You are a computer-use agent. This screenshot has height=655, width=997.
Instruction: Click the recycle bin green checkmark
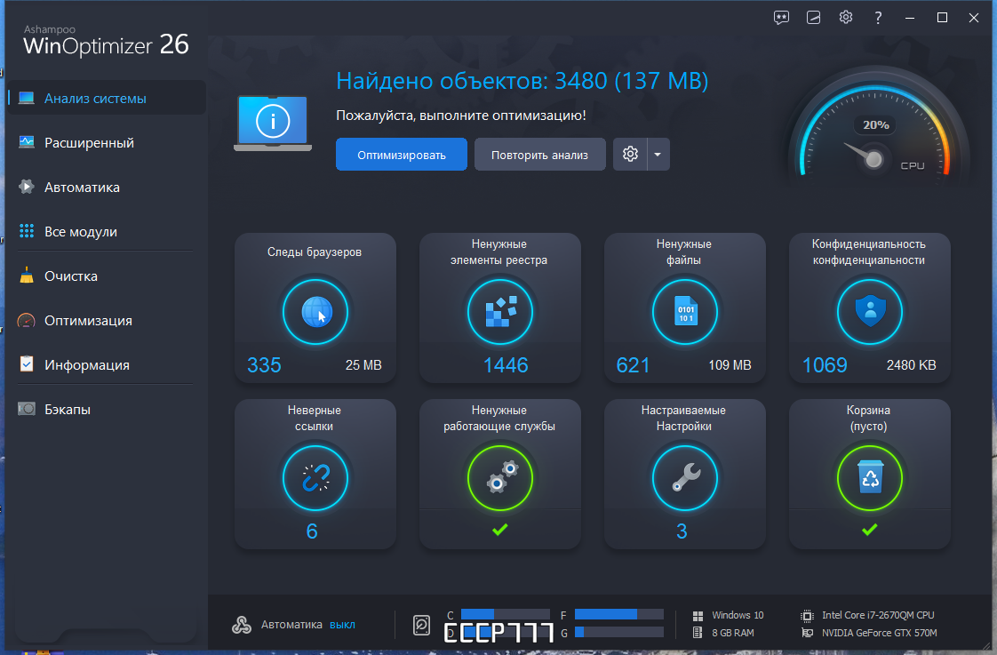click(870, 529)
